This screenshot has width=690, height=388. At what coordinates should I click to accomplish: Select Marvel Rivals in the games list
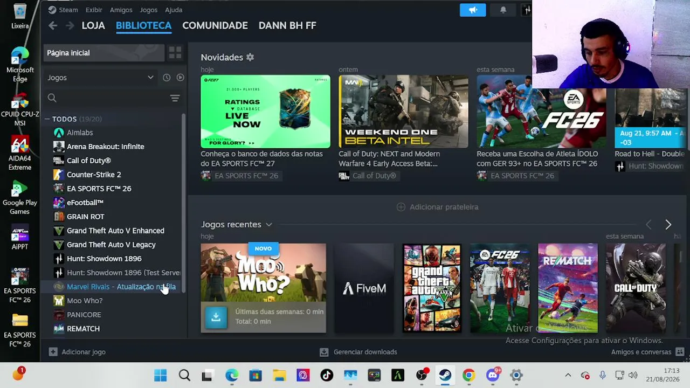pyautogui.click(x=114, y=287)
